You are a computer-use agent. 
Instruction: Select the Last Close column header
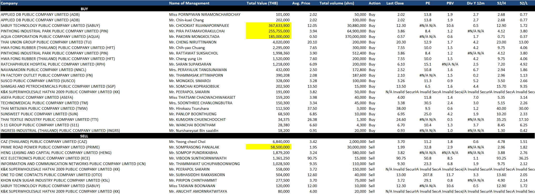click(395, 3)
